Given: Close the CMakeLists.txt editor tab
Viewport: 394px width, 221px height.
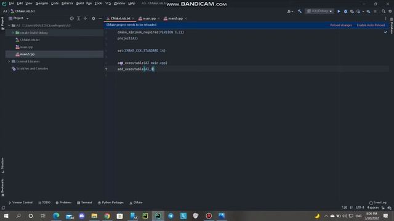Looking at the screenshot, I should click(x=133, y=18).
